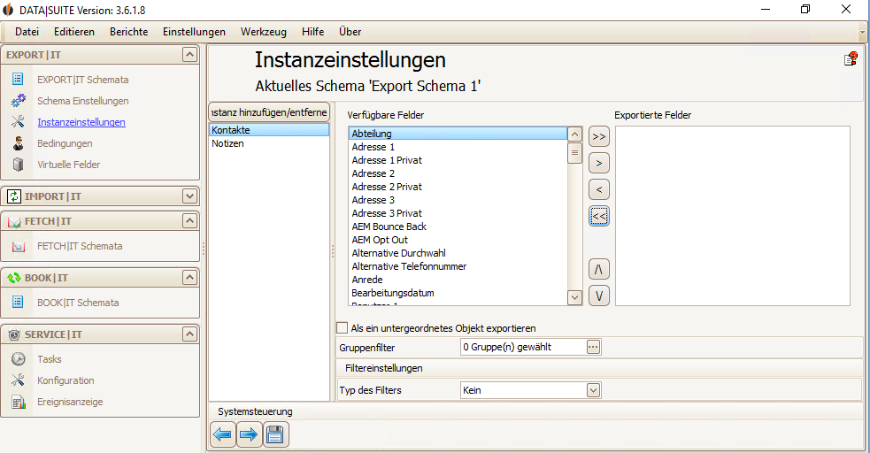Remove all fields with the << button
870x453 pixels.
pos(598,216)
